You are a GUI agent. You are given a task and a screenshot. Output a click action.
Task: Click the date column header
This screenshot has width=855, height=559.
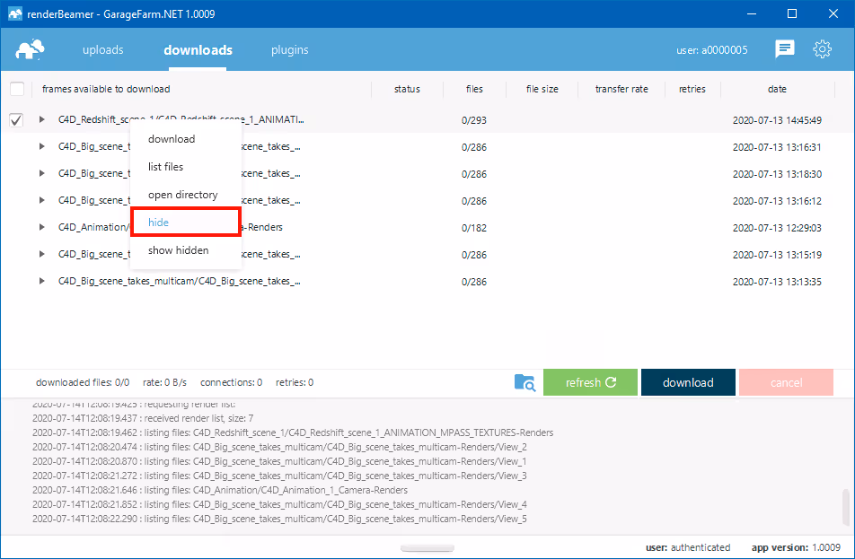coord(777,89)
